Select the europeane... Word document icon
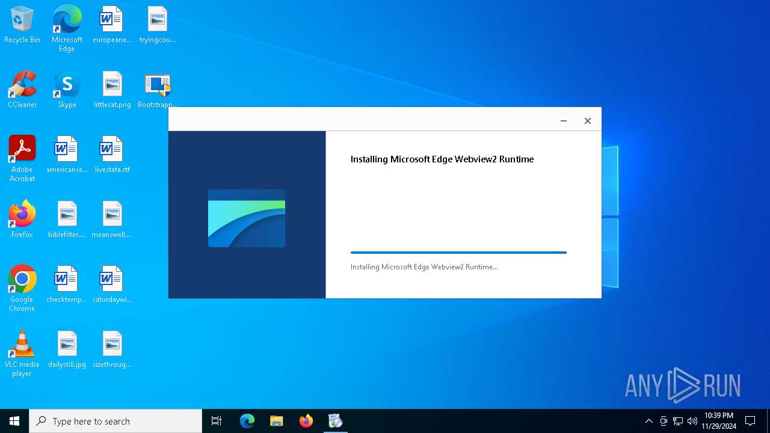This screenshot has width=770, height=433. [x=112, y=25]
